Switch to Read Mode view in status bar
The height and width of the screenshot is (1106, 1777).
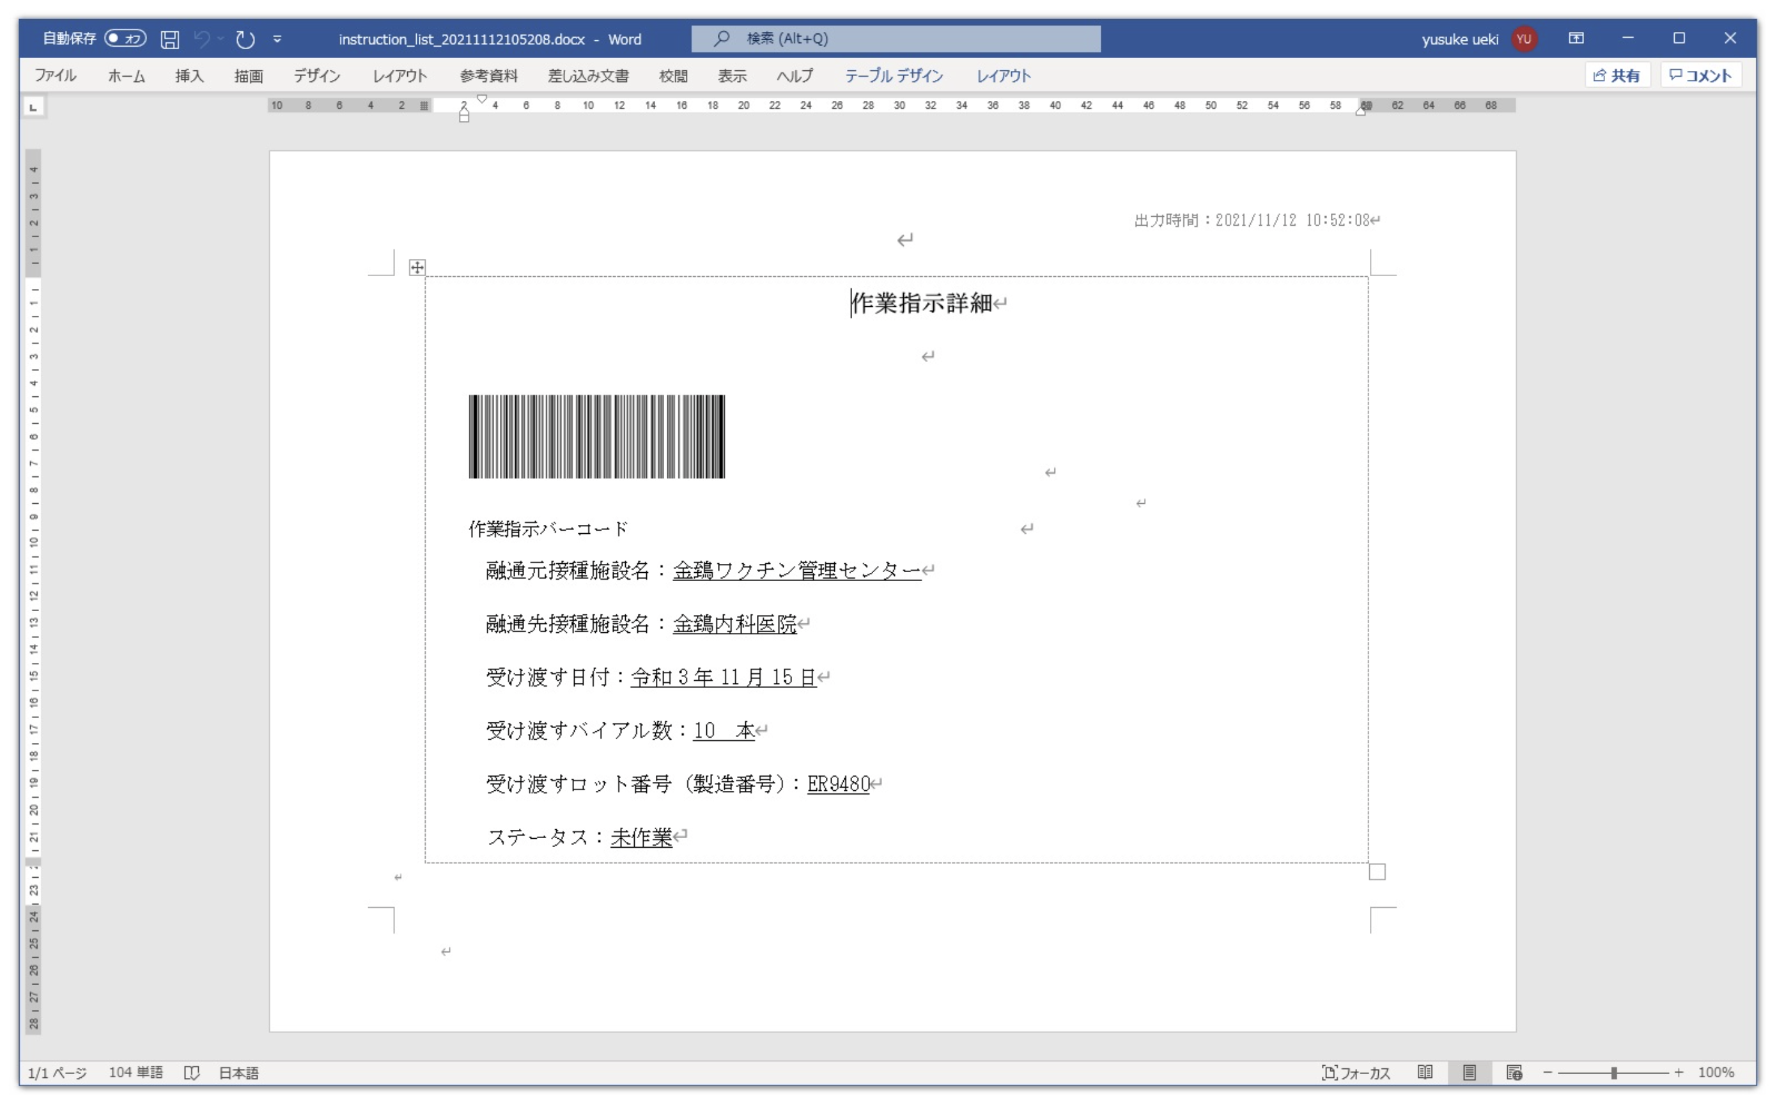pos(1425,1072)
